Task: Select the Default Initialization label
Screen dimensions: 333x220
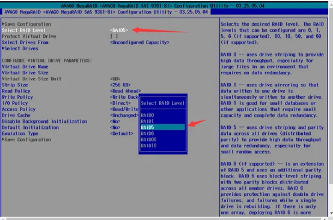Action: (31, 128)
